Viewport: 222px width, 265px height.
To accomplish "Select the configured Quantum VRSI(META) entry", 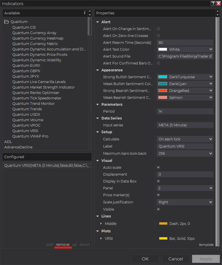I will 47,166.
